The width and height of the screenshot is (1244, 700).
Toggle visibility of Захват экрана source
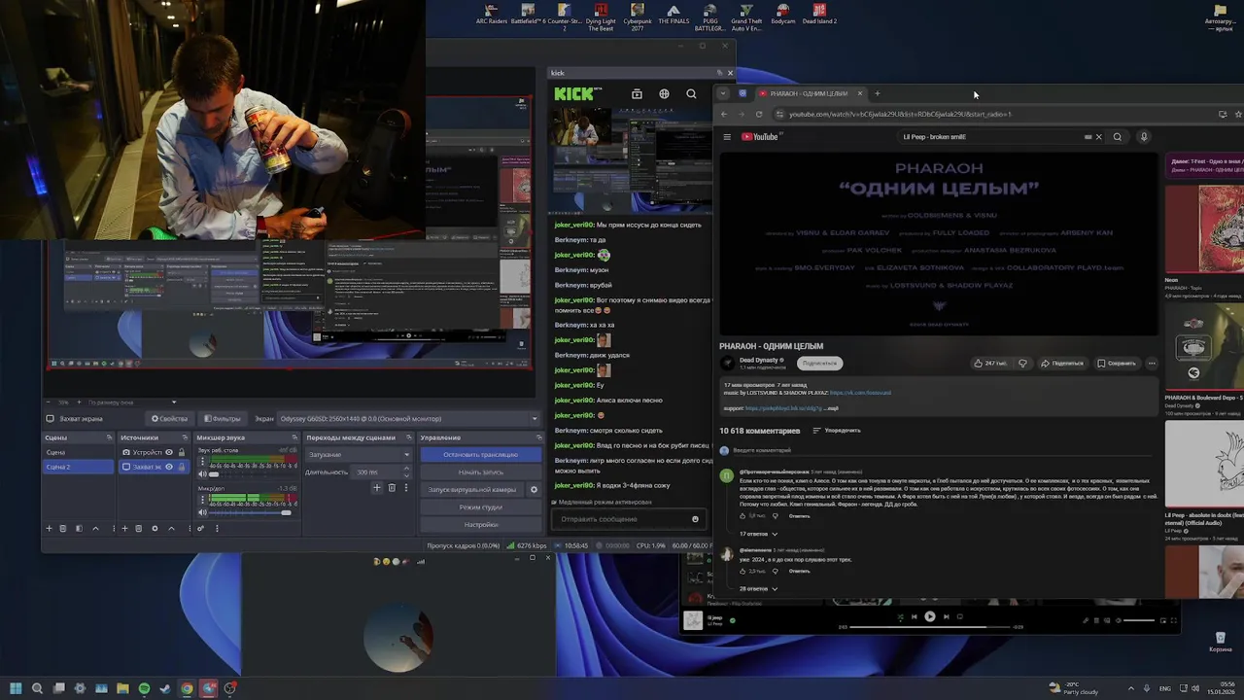(x=169, y=467)
